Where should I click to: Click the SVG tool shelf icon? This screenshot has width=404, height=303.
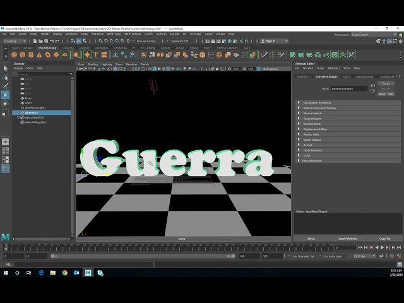(104, 55)
